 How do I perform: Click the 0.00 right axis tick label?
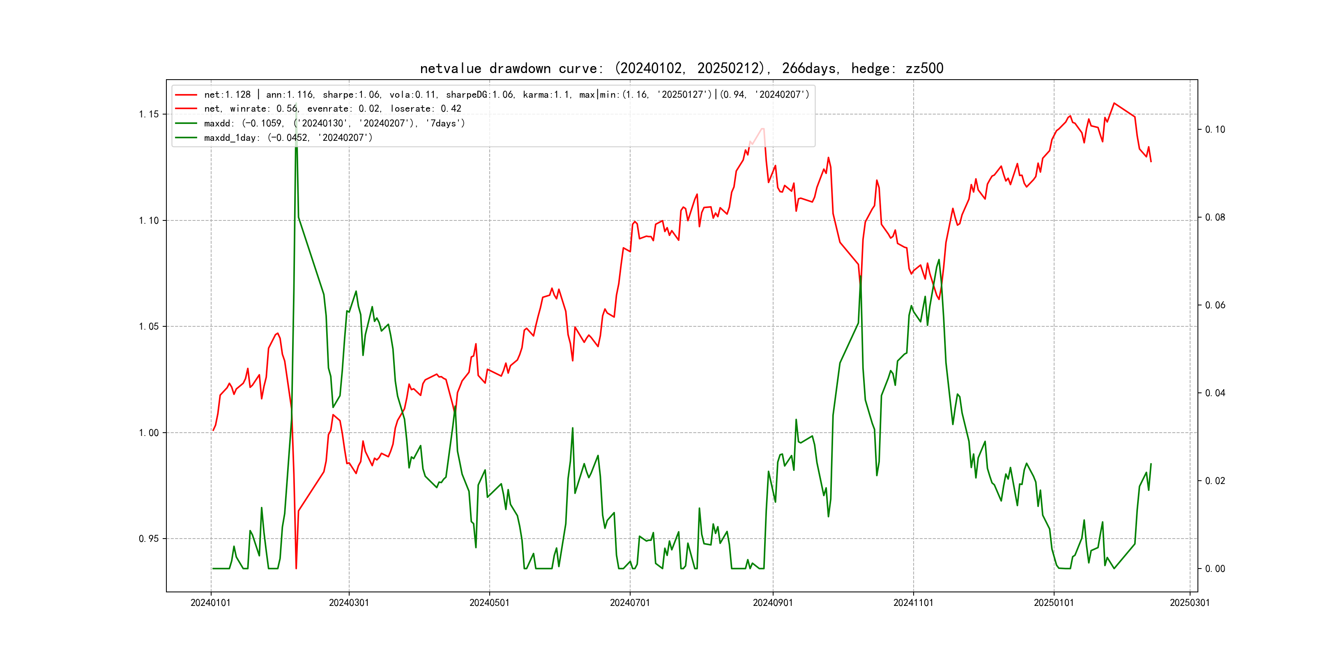1215,569
